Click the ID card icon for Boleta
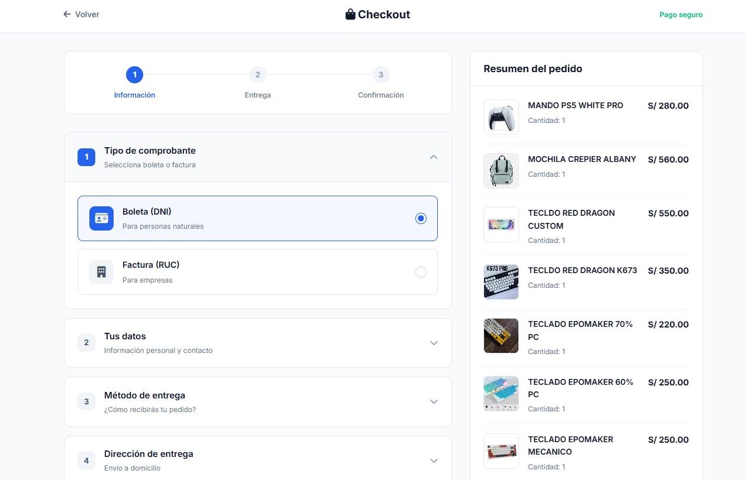Viewport: 745px width, 480px height. tap(101, 218)
